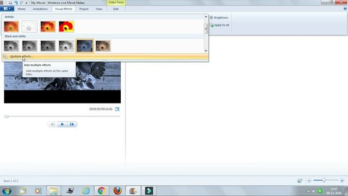The height and width of the screenshot is (196, 348).
Task: Apply the third, darkest Black and white effect
Action: [x=48, y=46]
